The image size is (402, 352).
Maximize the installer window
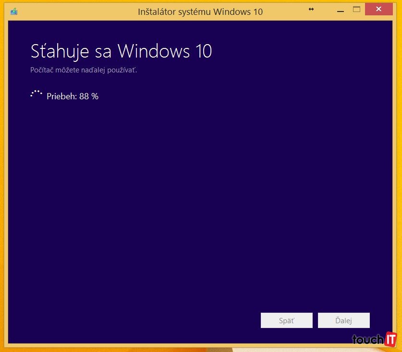(356, 9)
